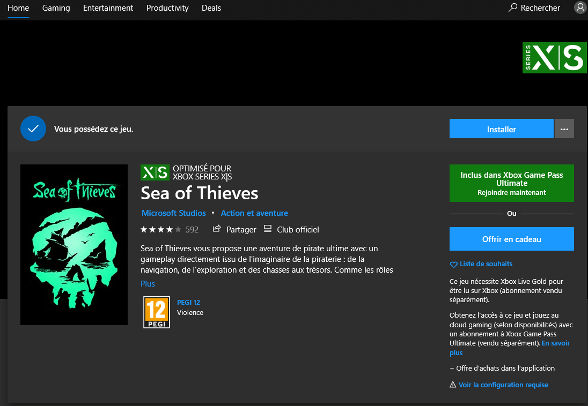Click the Offre d'achats dans l'application text
Viewport: 588px width, 406px height.
502,368
